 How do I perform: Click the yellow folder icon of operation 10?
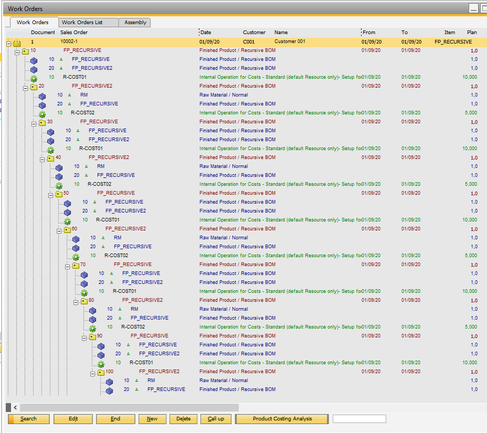(25, 51)
